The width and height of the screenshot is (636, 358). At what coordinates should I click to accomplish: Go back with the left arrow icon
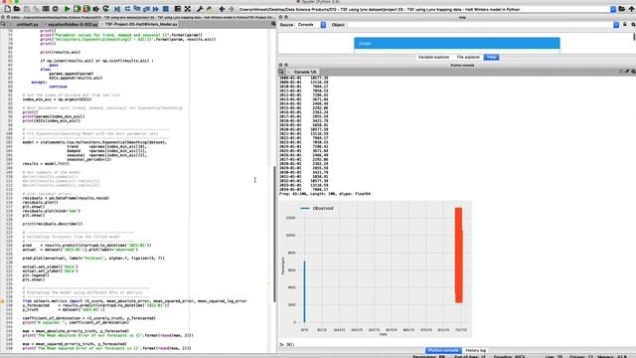point(222,9)
